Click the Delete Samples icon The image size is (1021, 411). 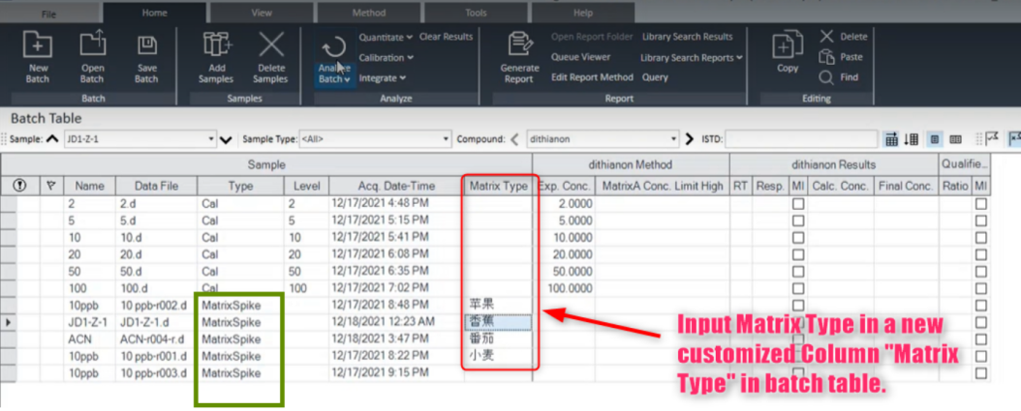pos(271,44)
